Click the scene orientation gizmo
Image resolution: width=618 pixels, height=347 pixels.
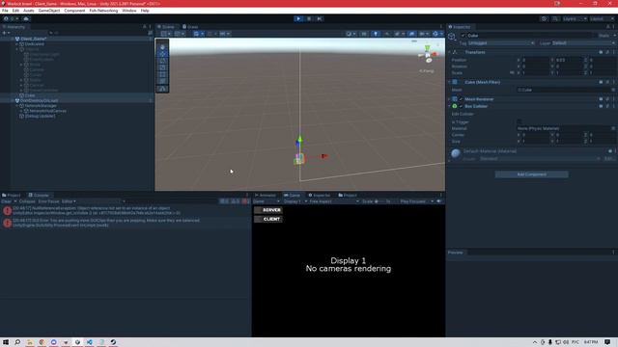(428, 55)
